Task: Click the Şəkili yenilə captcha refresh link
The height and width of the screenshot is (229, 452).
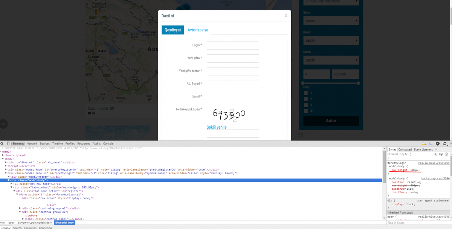Action: point(217,127)
